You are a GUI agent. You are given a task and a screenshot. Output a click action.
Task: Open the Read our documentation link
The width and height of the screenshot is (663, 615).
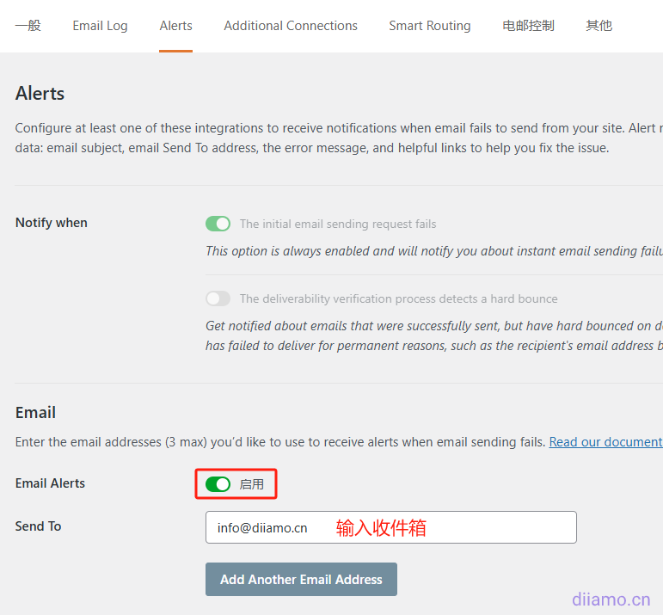tap(605, 441)
